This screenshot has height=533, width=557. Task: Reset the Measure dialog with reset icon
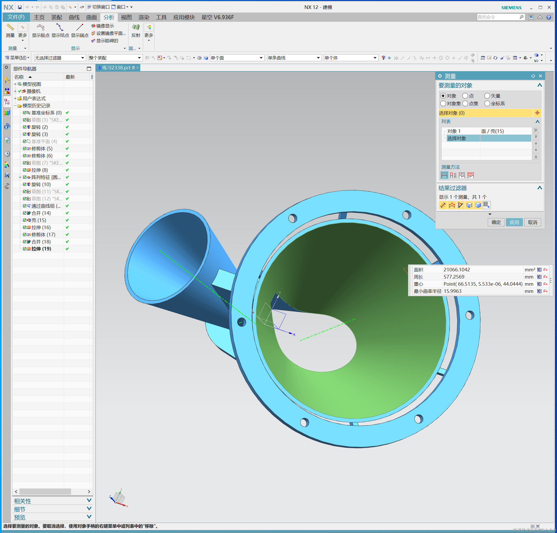pyautogui.click(x=533, y=76)
